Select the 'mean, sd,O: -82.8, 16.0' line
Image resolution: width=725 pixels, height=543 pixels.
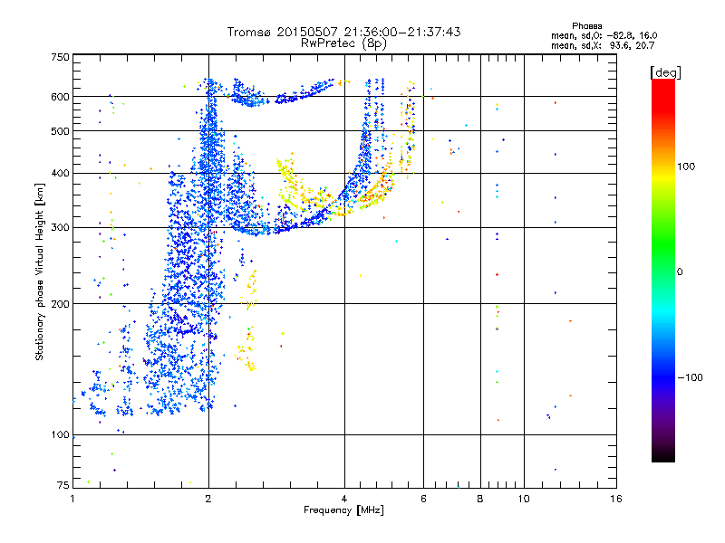click(604, 35)
